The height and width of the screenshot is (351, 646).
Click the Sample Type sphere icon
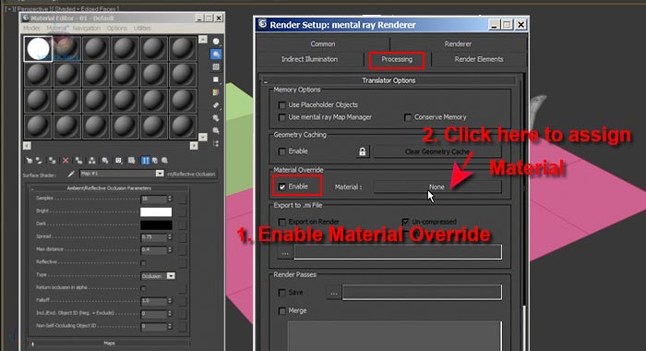[216, 42]
